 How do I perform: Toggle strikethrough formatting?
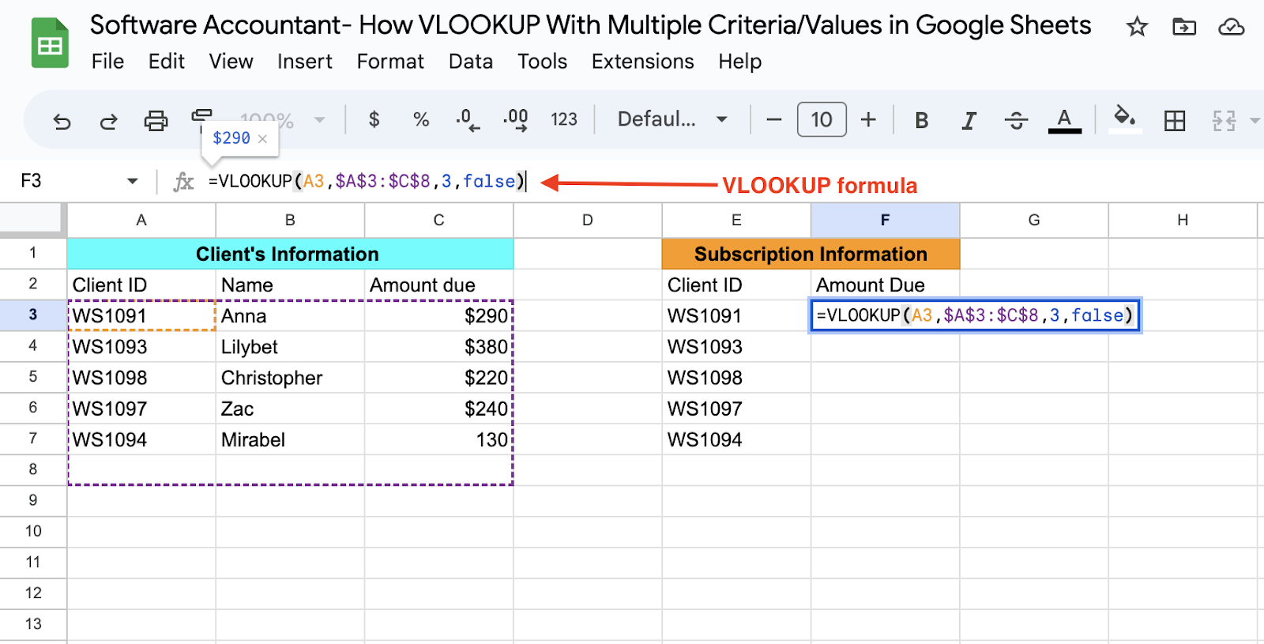[1016, 120]
